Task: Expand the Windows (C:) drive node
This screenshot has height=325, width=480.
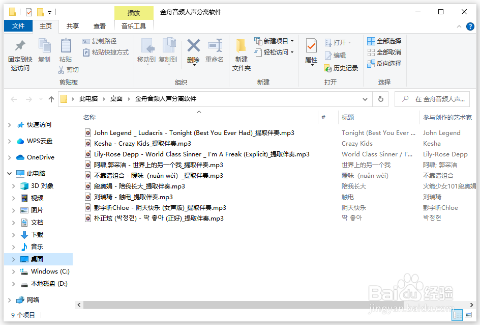Action: click(13, 272)
